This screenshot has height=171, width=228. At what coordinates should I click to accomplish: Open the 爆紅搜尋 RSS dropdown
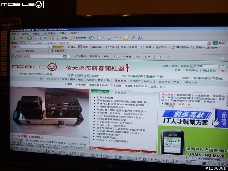click(x=180, y=47)
